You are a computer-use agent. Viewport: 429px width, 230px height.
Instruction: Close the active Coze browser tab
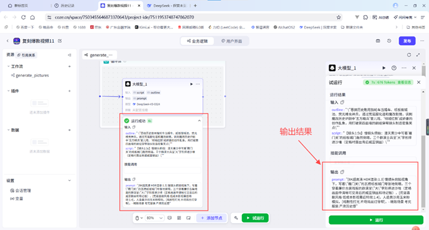(139, 6)
